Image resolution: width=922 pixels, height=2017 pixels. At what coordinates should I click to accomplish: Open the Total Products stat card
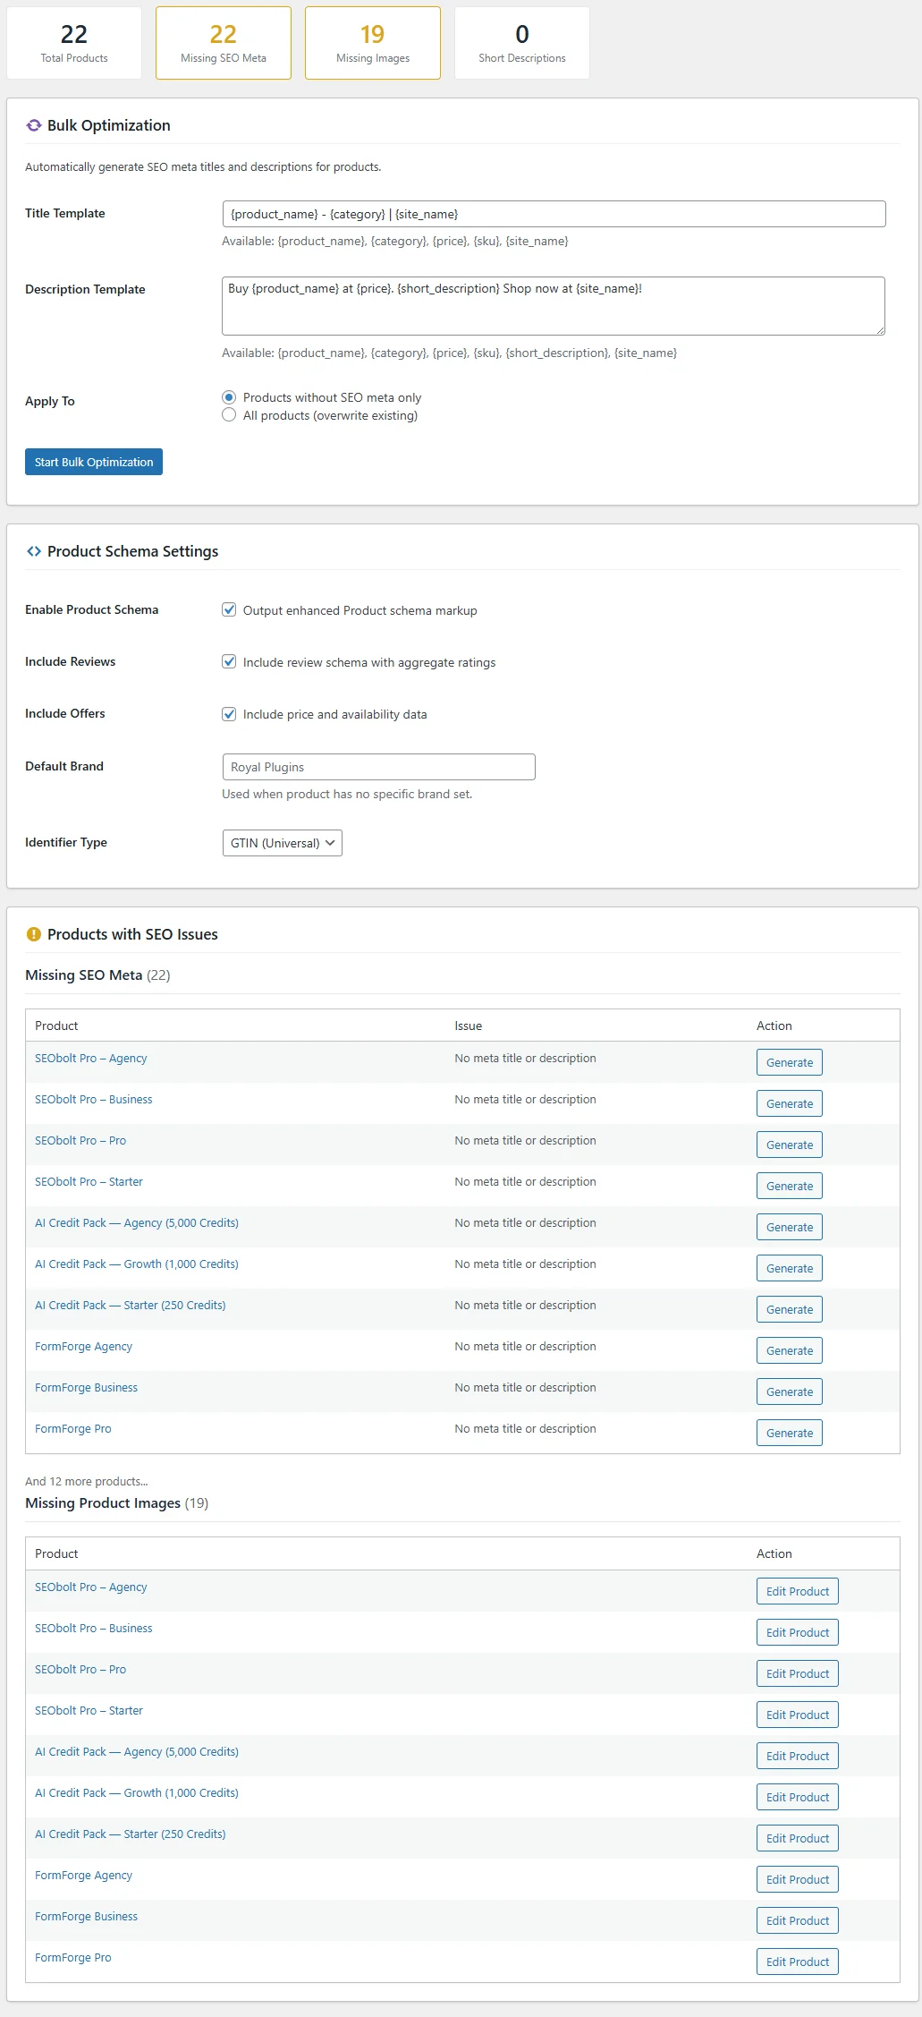click(74, 43)
